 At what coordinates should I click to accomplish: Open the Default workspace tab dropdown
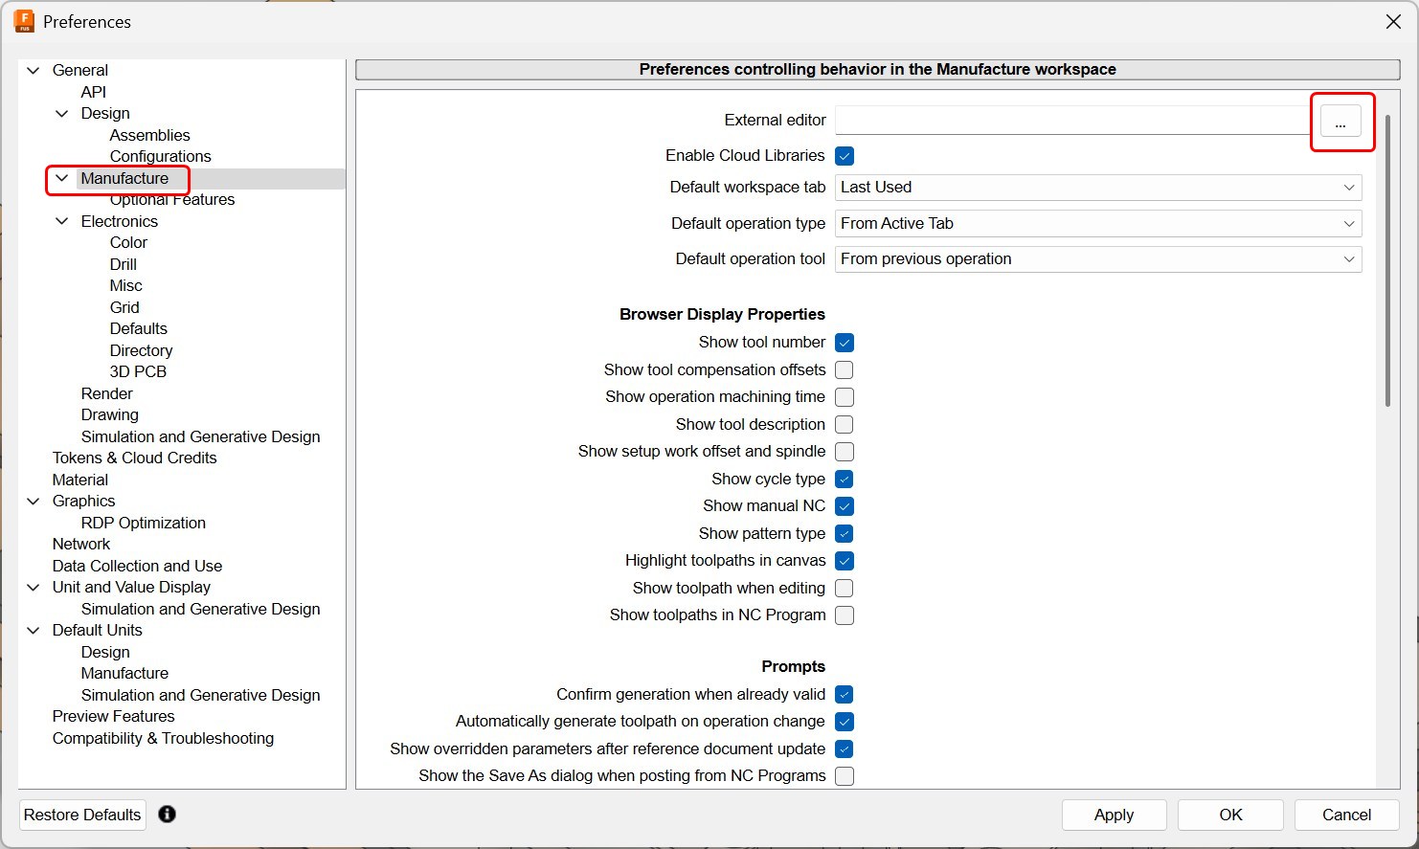[x=1349, y=188]
